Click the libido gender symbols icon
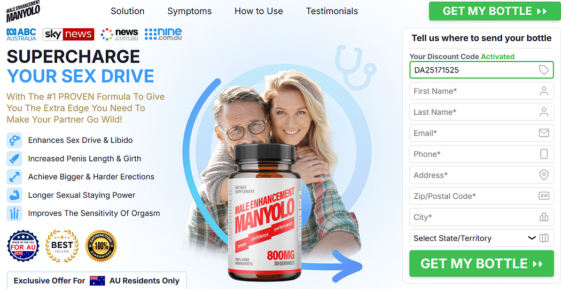 [x=14, y=140]
